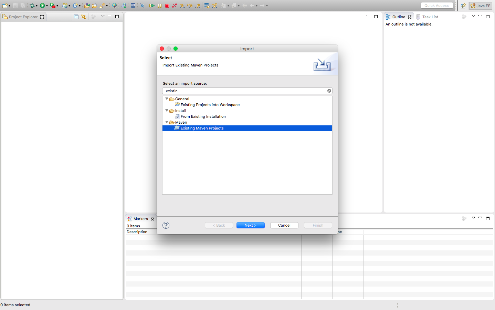495x310 pixels.
Task: Click the Description column header in Markers
Action: click(137, 232)
